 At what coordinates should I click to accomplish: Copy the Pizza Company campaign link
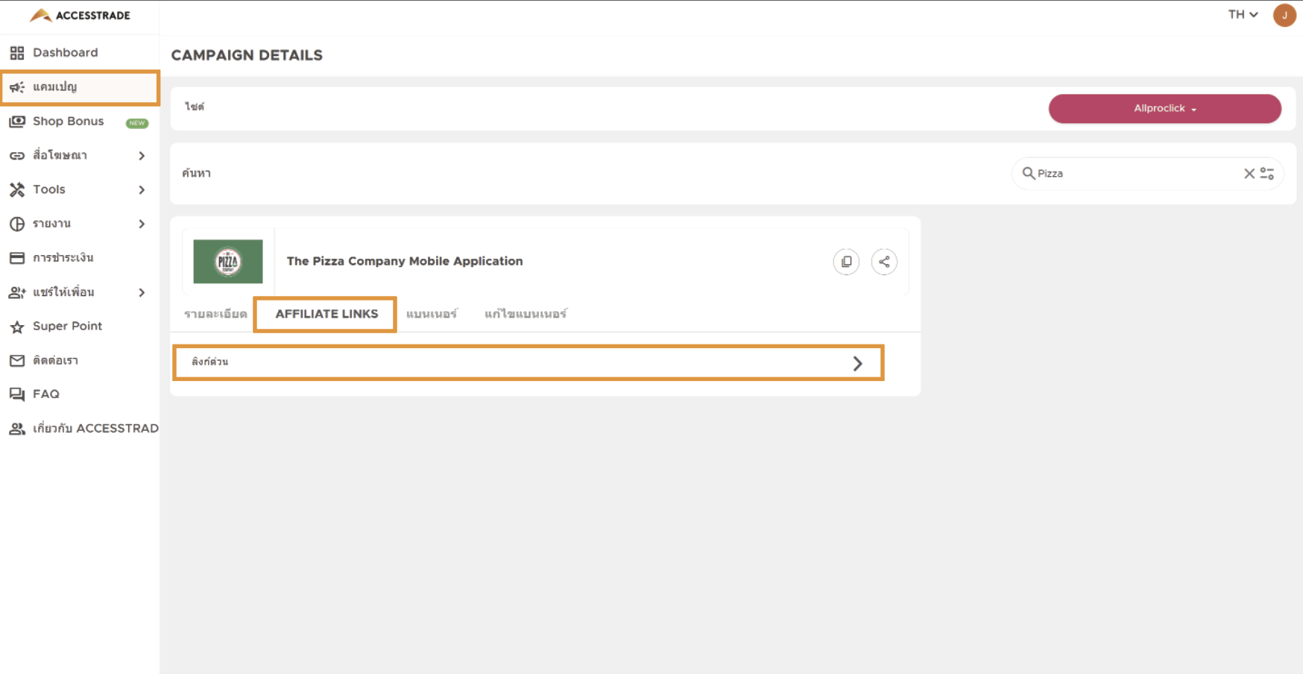pos(846,262)
